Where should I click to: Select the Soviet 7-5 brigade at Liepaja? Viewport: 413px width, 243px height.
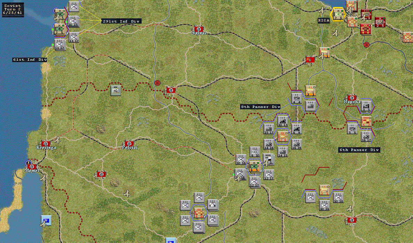point(60,29)
